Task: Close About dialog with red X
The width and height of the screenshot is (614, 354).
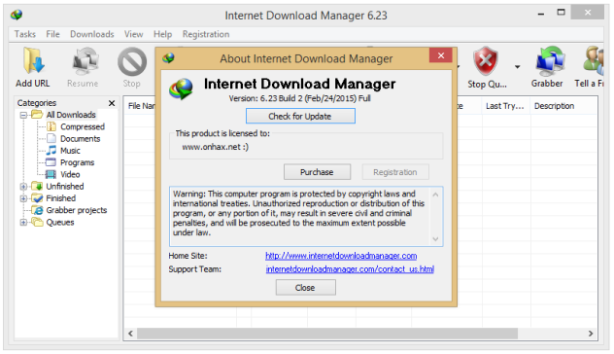Action: 441,55
